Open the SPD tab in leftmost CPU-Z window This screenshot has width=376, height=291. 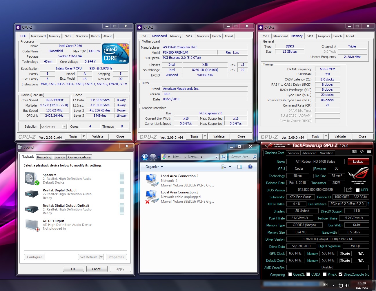(68, 36)
